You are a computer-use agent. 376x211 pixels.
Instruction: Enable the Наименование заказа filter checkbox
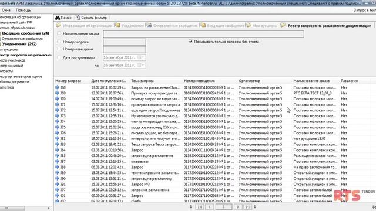point(59,33)
